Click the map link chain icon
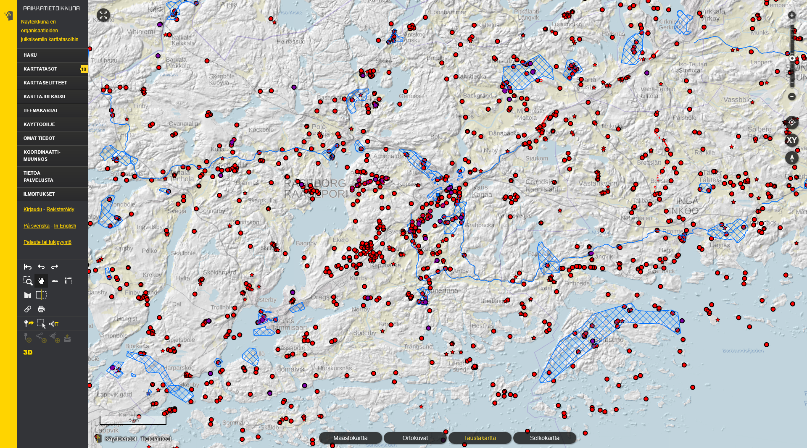Viewport: 807px width, 448px height. pos(28,309)
